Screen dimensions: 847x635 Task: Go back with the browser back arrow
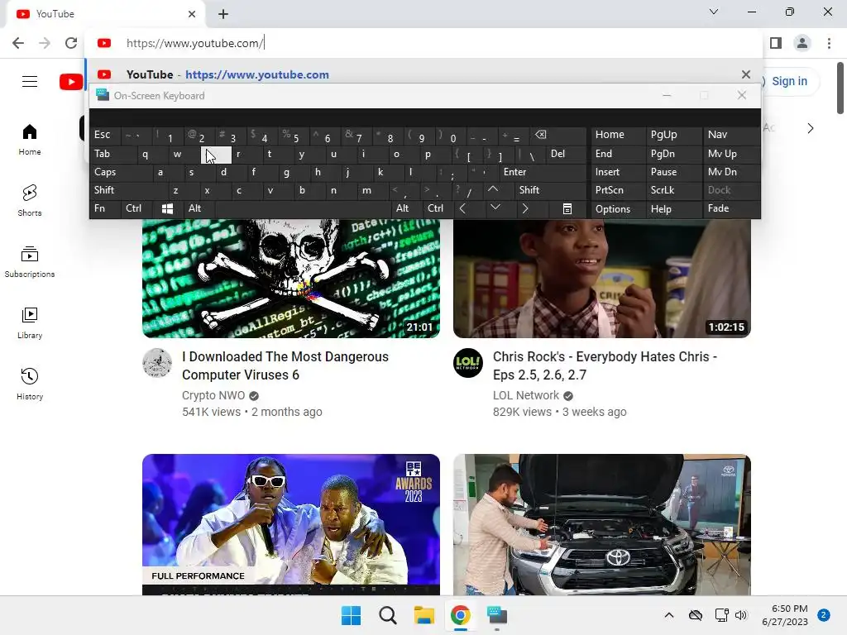[x=18, y=43]
